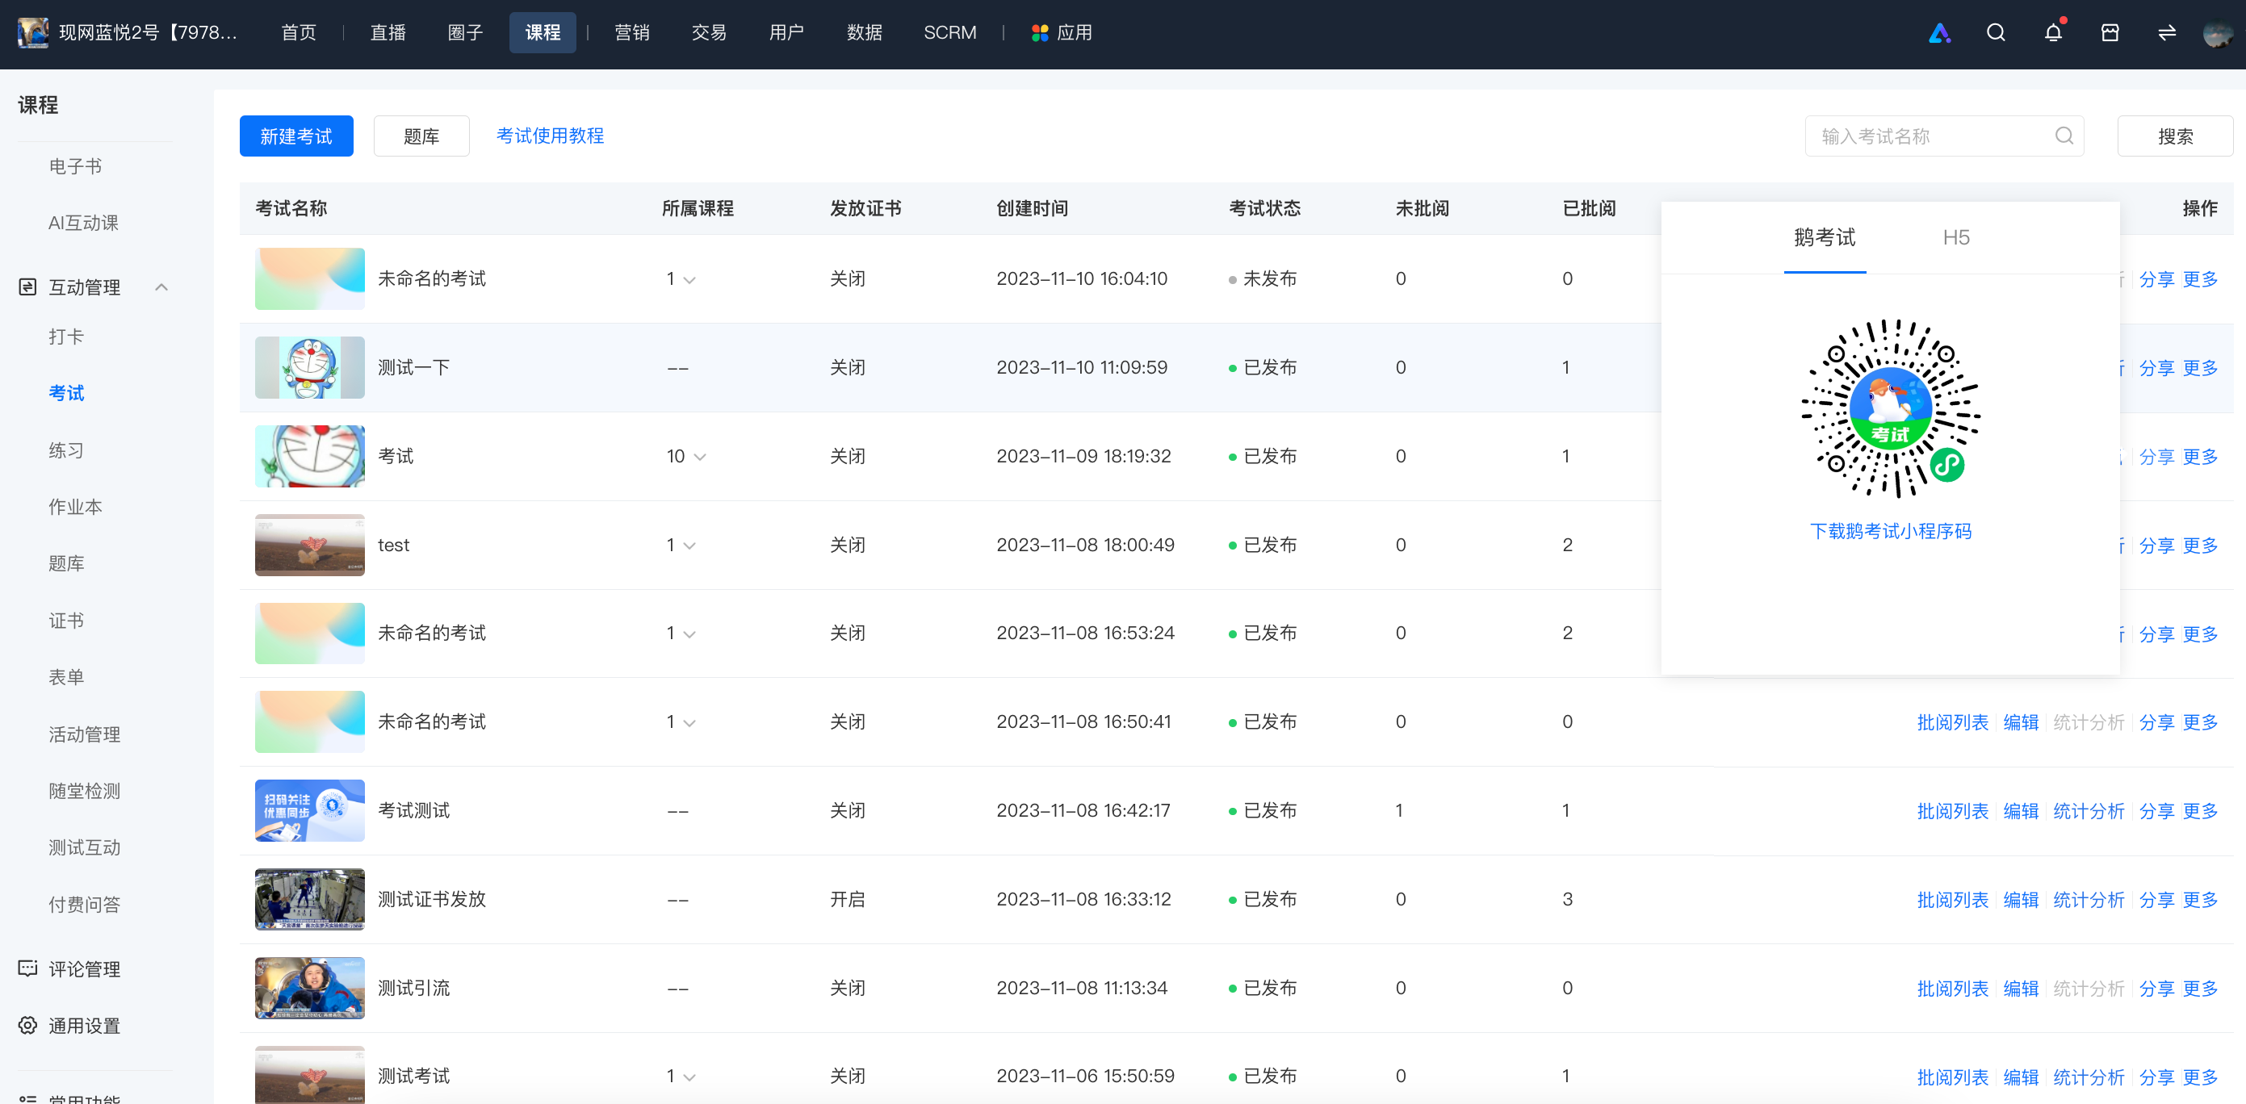The width and height of the screenshot is (2246, 1104).
Task: Switch to the H5 tab in share popup
Action: point(1955,237)
